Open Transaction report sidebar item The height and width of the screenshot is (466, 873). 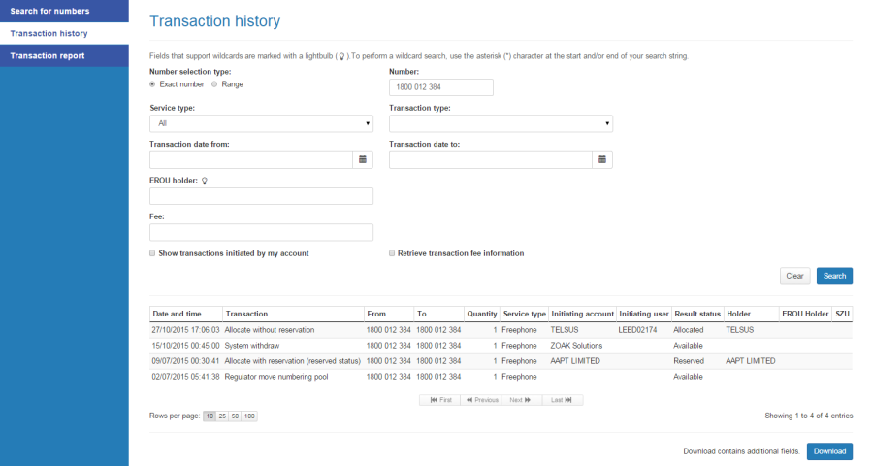coord(64,55)
